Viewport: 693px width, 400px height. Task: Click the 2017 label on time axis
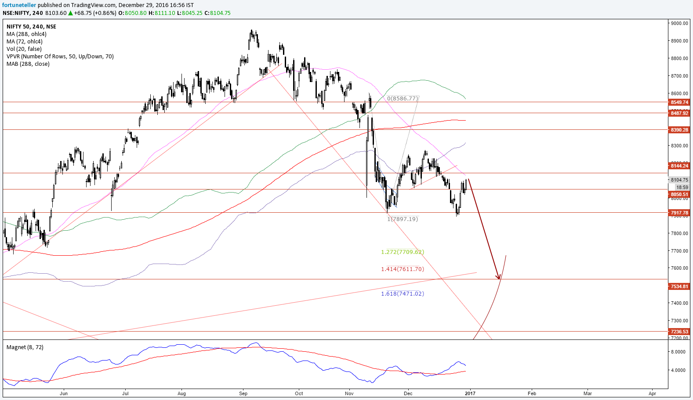point(470,393)
